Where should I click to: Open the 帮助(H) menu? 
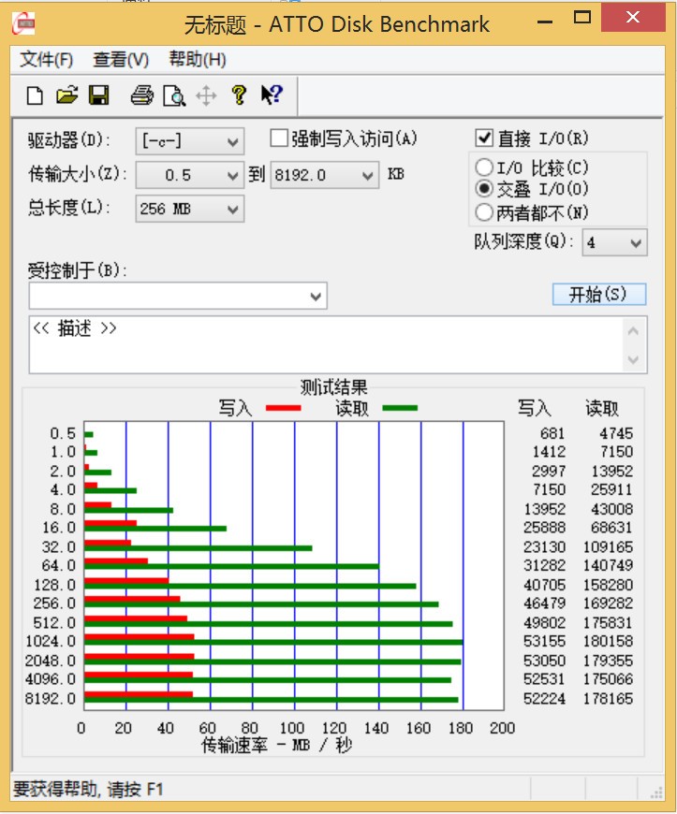click(198, 59)
